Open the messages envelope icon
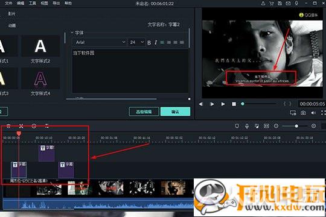326x217 pixels. tap(288, 3)
